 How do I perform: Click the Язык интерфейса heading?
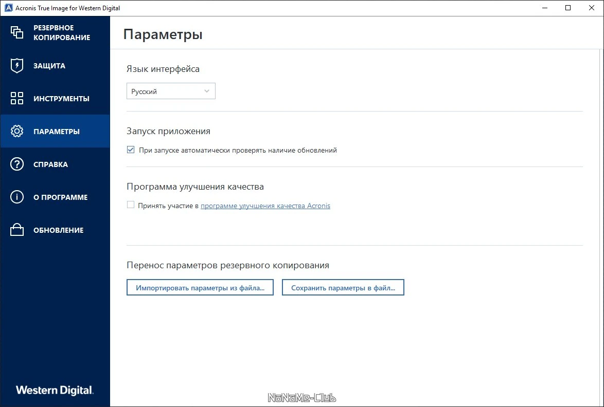(163, 69)
